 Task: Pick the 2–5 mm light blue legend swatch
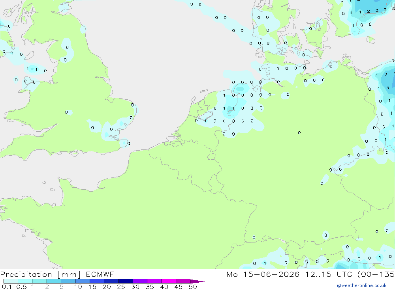pyautogui.click(x=54, y=281)
